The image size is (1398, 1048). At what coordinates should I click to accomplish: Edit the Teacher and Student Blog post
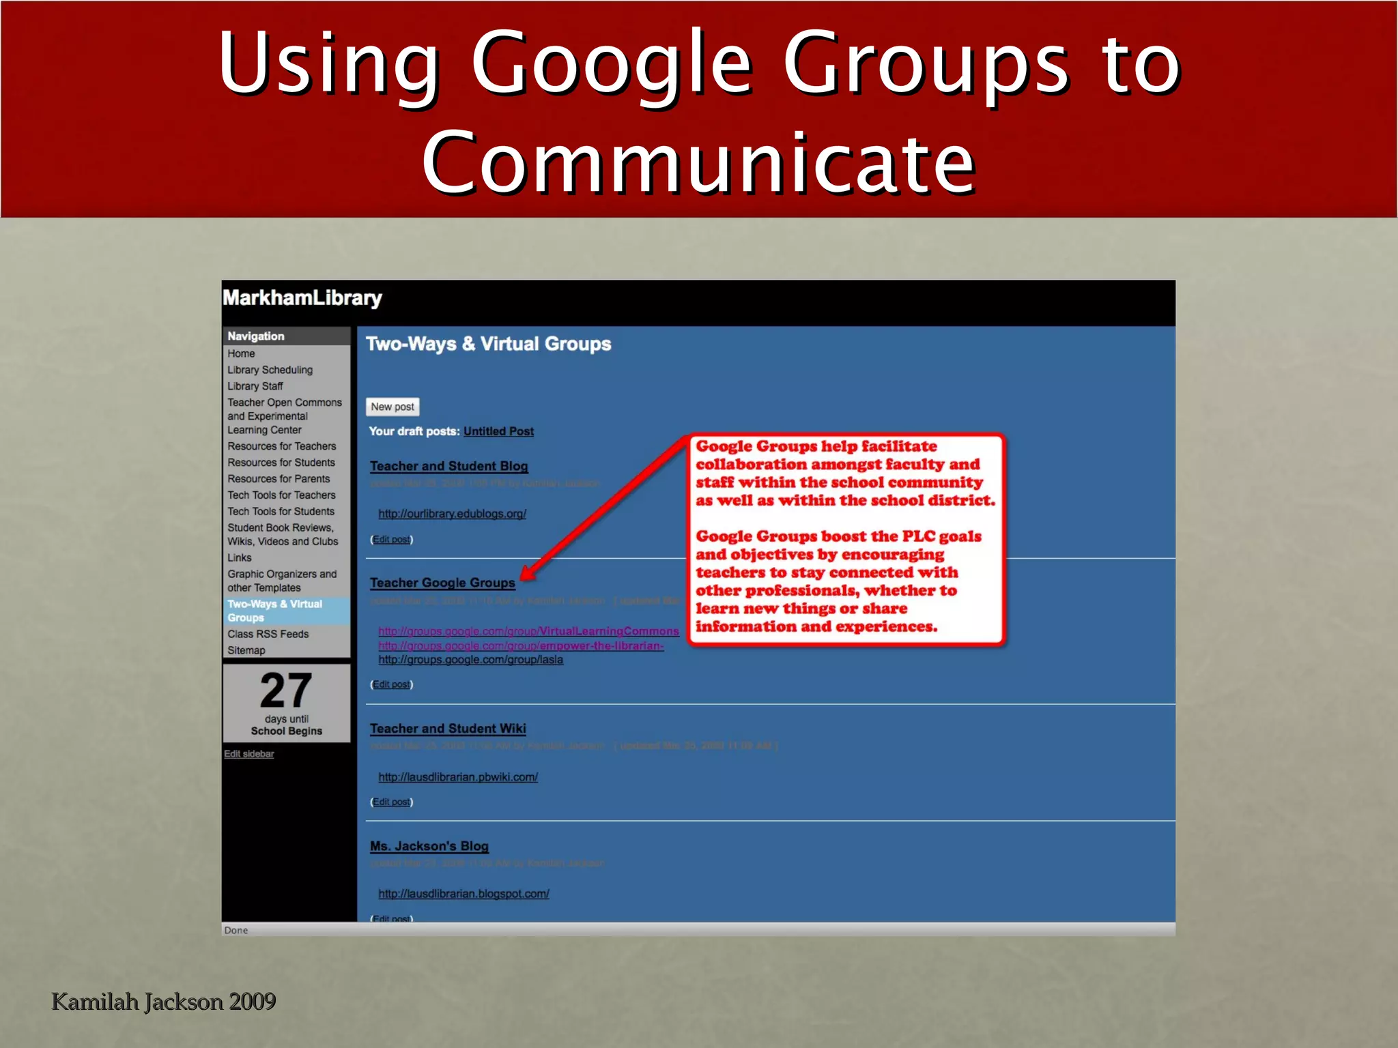click(x=391, y=540)
